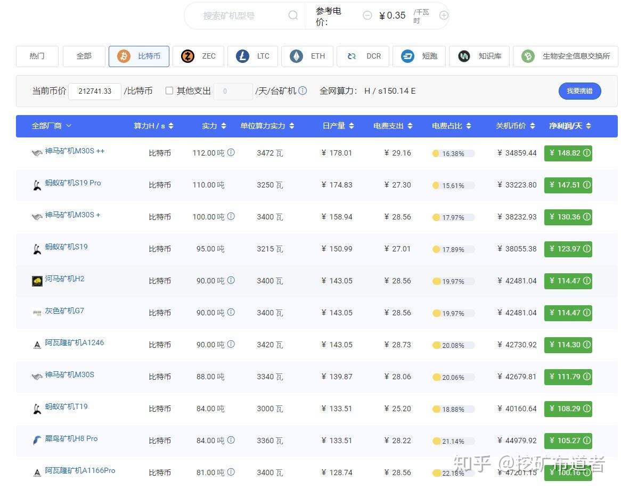621x489 pixels.
Task: Increase reference electricity price with plus icon
Action: pyautogui.click(x=444, y=15)
